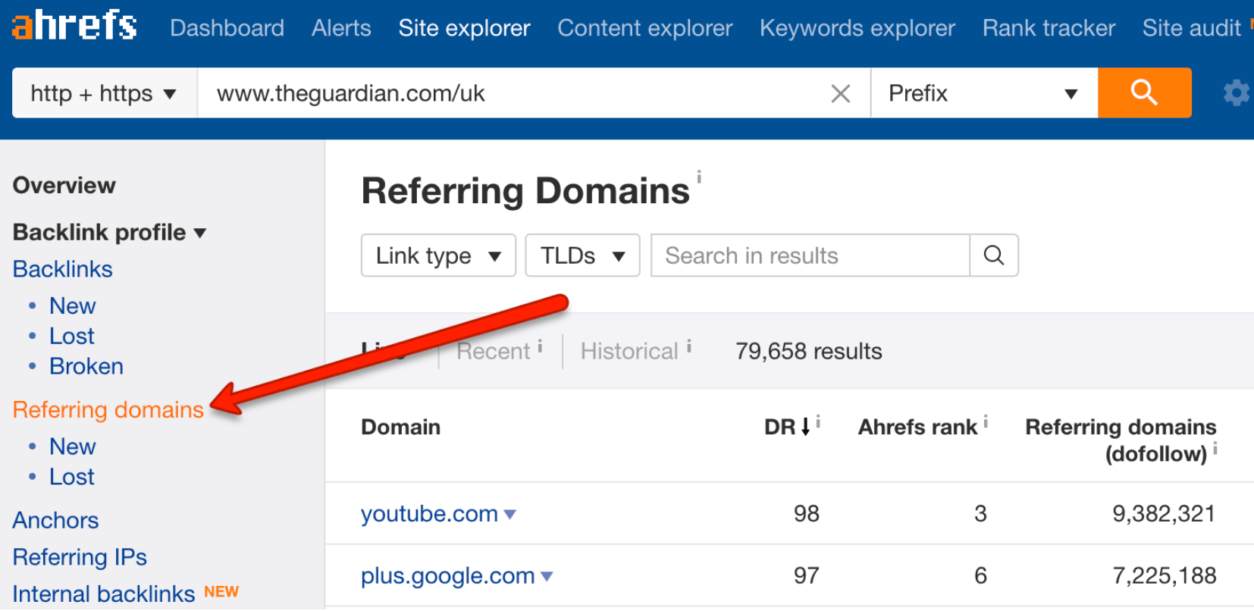1254x611 pixels.
Task: Open Lost under Referring domains
Action: (x=71, y=477)
